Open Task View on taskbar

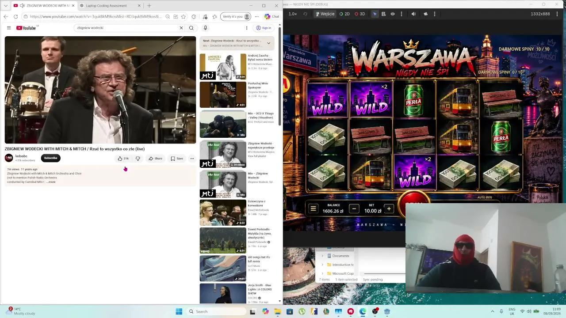click(252, 311)
